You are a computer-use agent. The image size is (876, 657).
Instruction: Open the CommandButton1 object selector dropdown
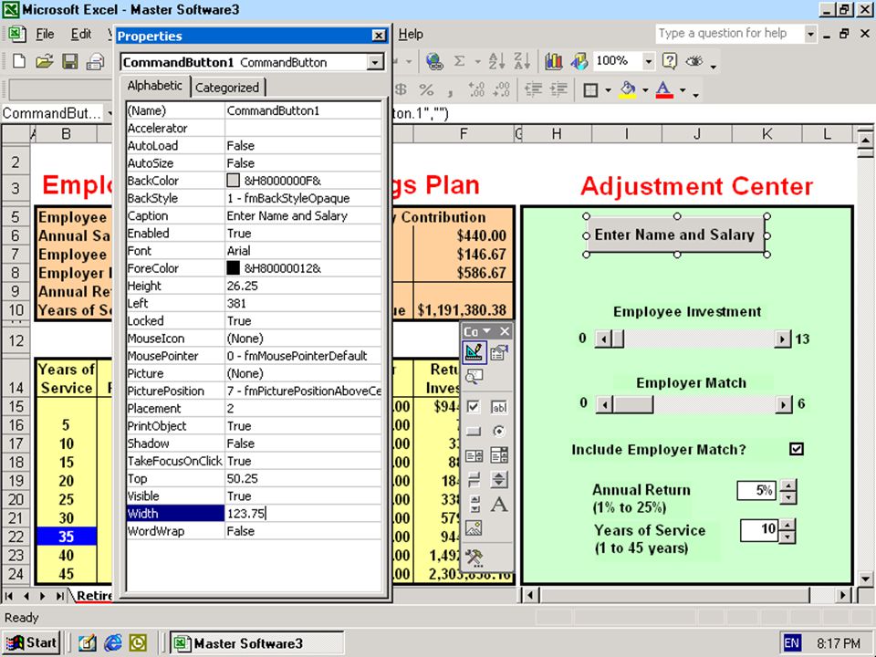click(x=375, y=62)
